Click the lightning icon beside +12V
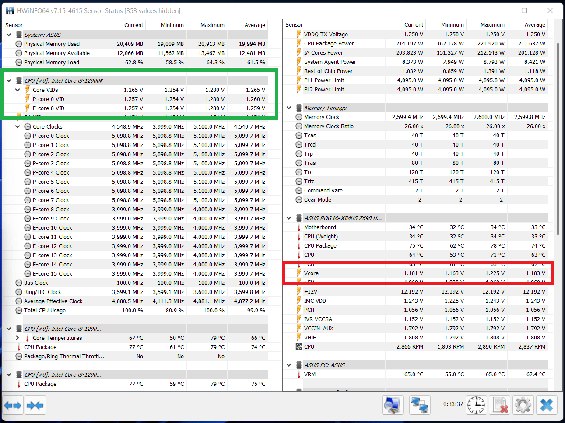This screenshot has width=565, height=423. tap(299, 292)
